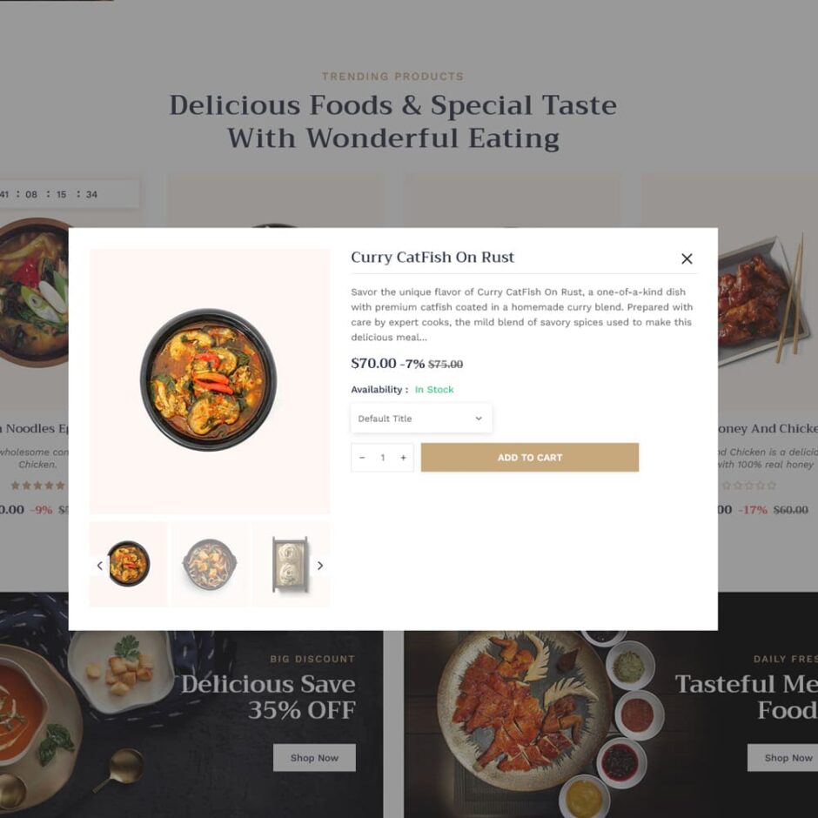
Task: Click the next thumbnail arrow
Action: point(320,566)
